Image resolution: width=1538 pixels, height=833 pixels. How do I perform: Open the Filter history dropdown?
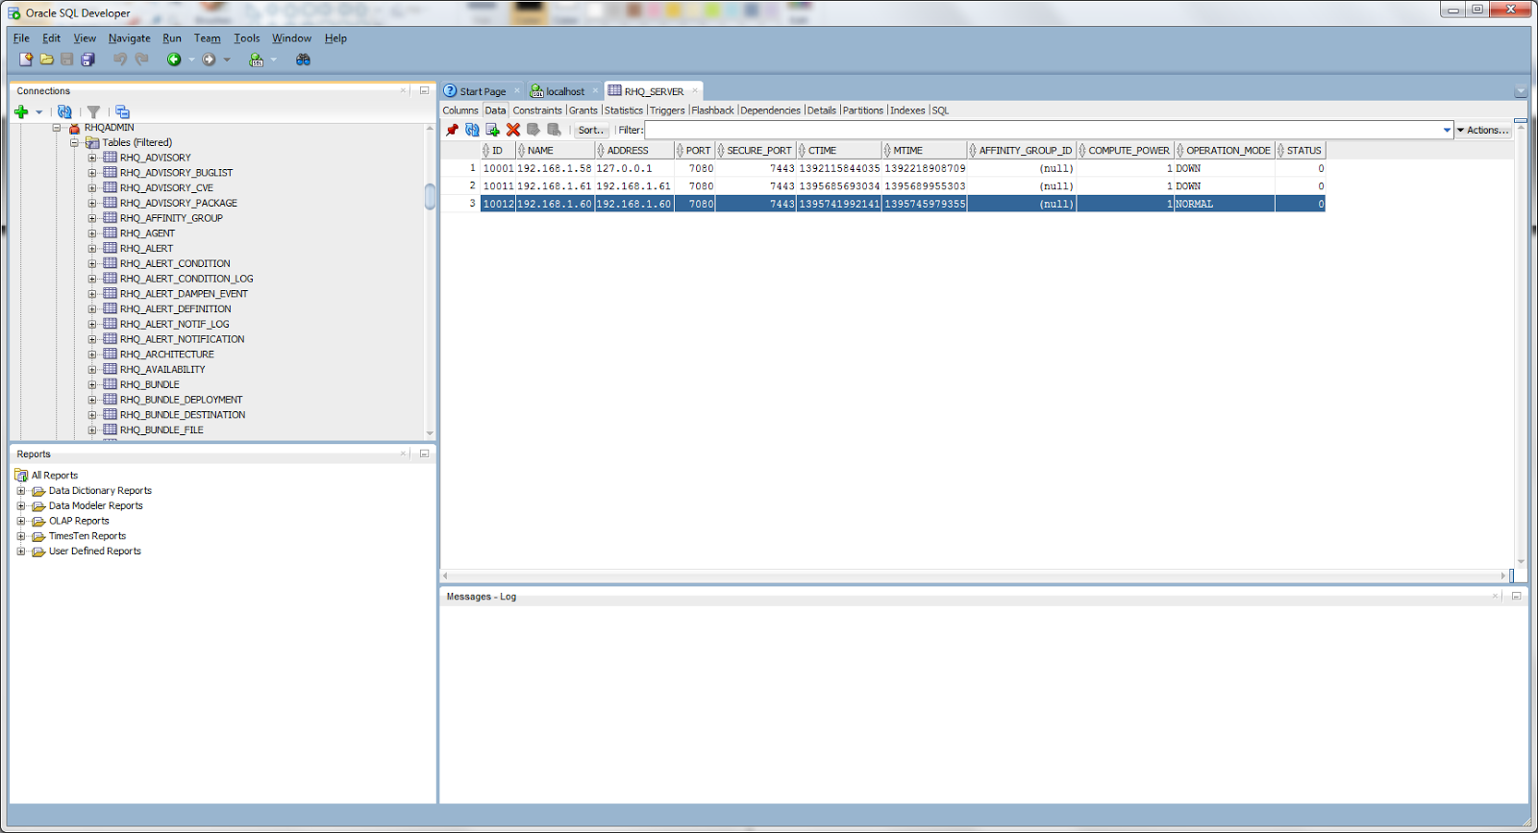pyautogui.click(x=1447, y=130)
